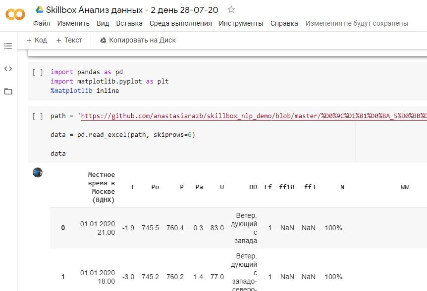Star the notebook with the star icon
427x291 pixels.
click(231, 10)
